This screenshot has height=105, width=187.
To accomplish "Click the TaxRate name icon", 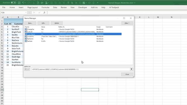I will coord(26,41).
